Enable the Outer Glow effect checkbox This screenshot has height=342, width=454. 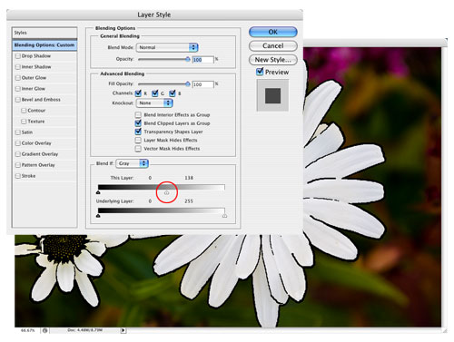(x=18, y=78)
